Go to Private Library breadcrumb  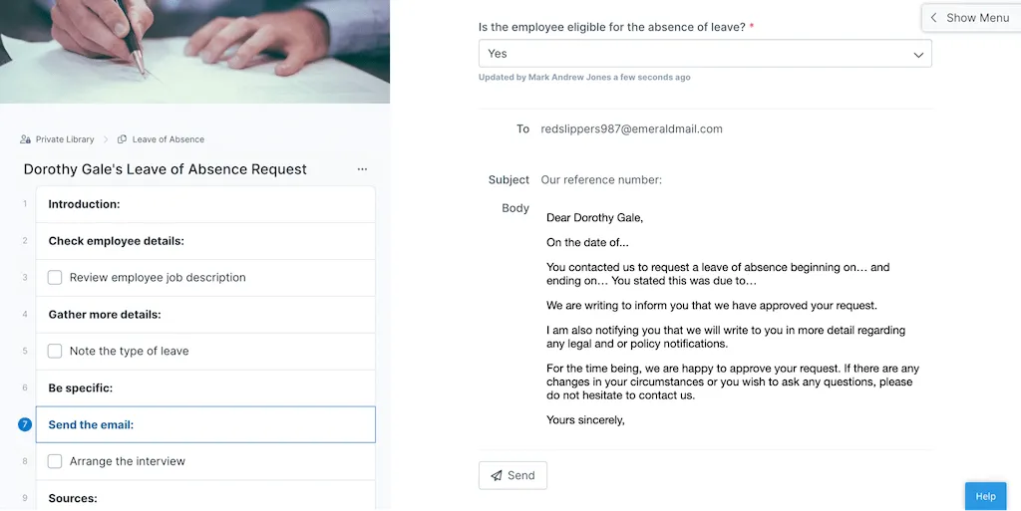tap(65, 139)
